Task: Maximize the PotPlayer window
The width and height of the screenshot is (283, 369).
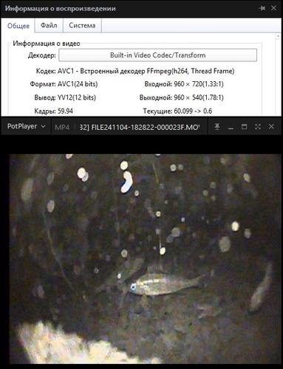Action: click(244, 127)
